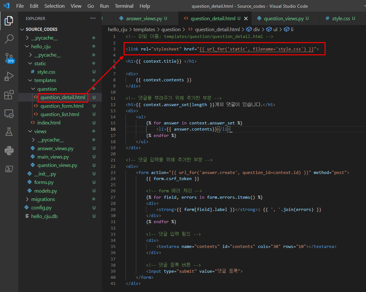Image resolution: width=366 pixels, height=292 pixels.
Task: Open question_list.html file
Action: pos(60,114)
